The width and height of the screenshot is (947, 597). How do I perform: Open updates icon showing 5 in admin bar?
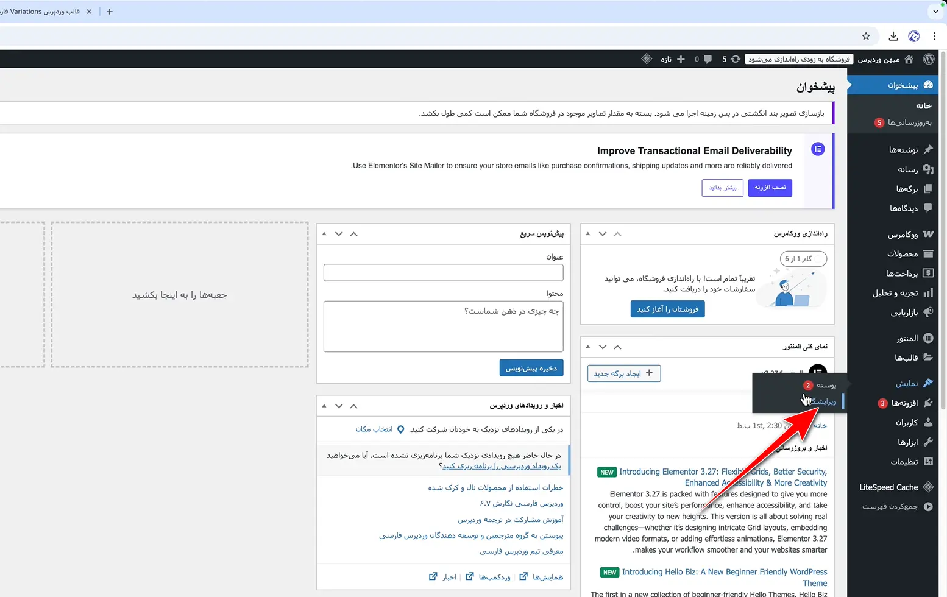[731, 59]
